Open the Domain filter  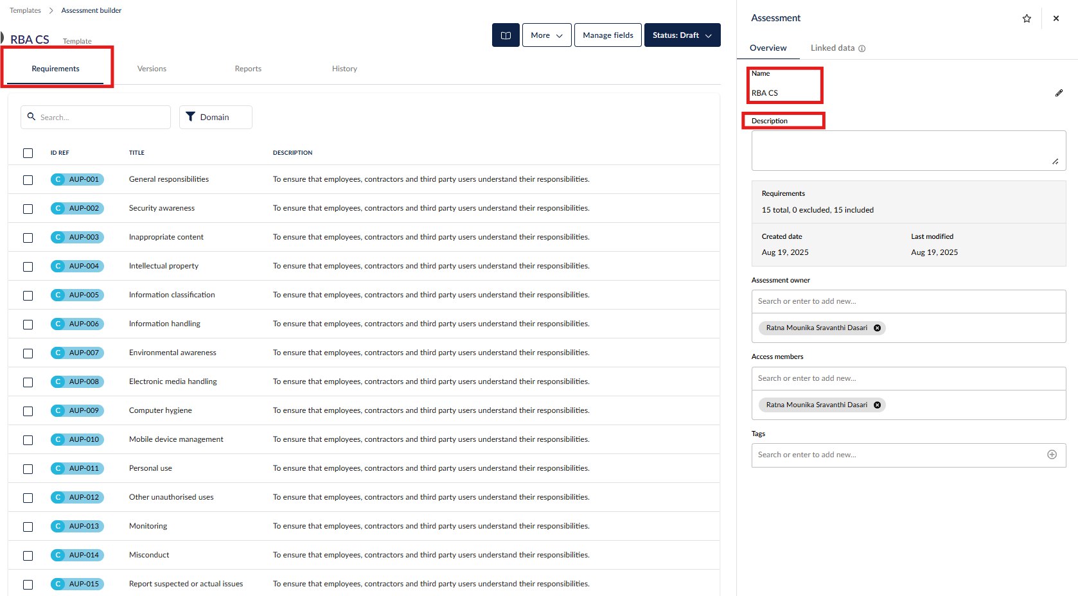point(215,117)
